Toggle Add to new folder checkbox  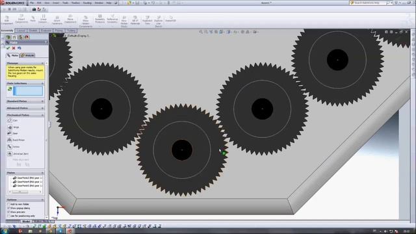8,204
